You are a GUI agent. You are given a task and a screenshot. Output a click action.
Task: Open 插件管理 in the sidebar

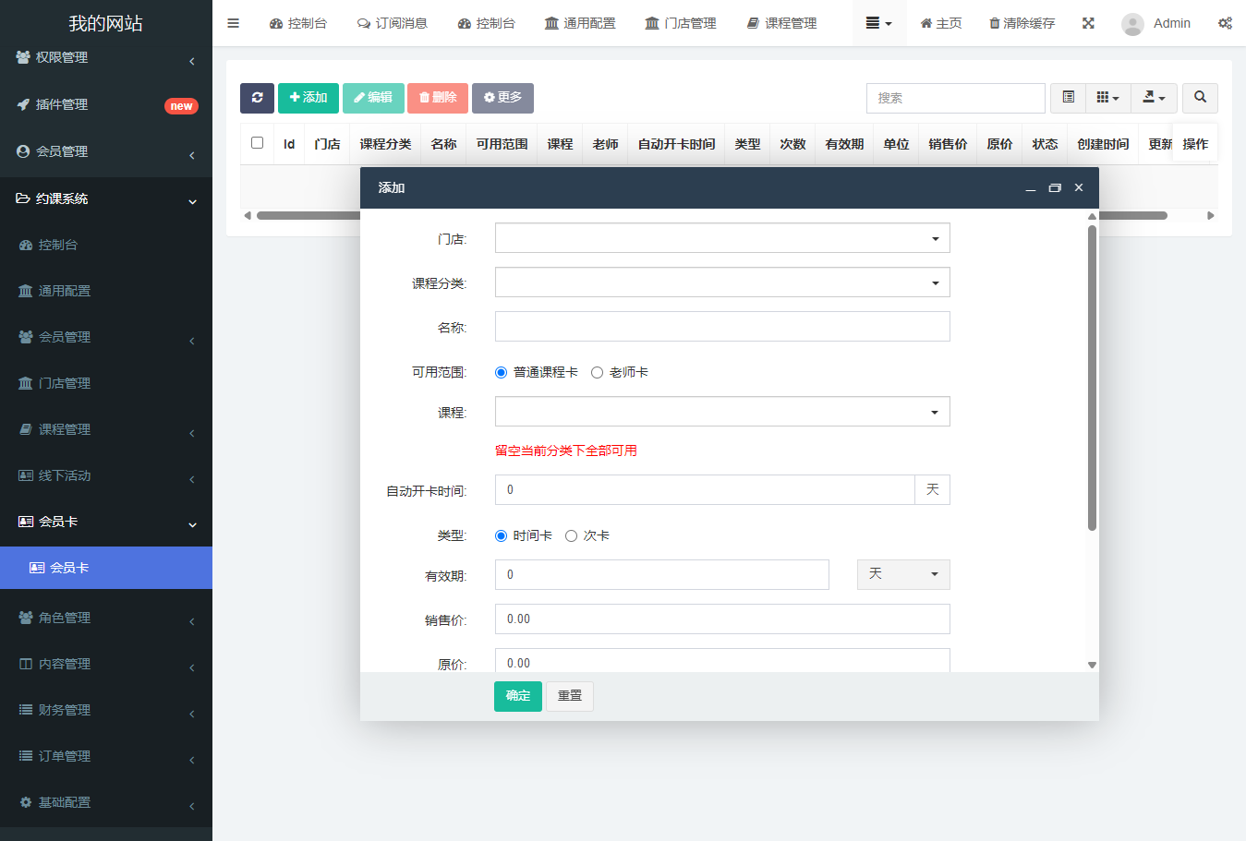(106, 105)
